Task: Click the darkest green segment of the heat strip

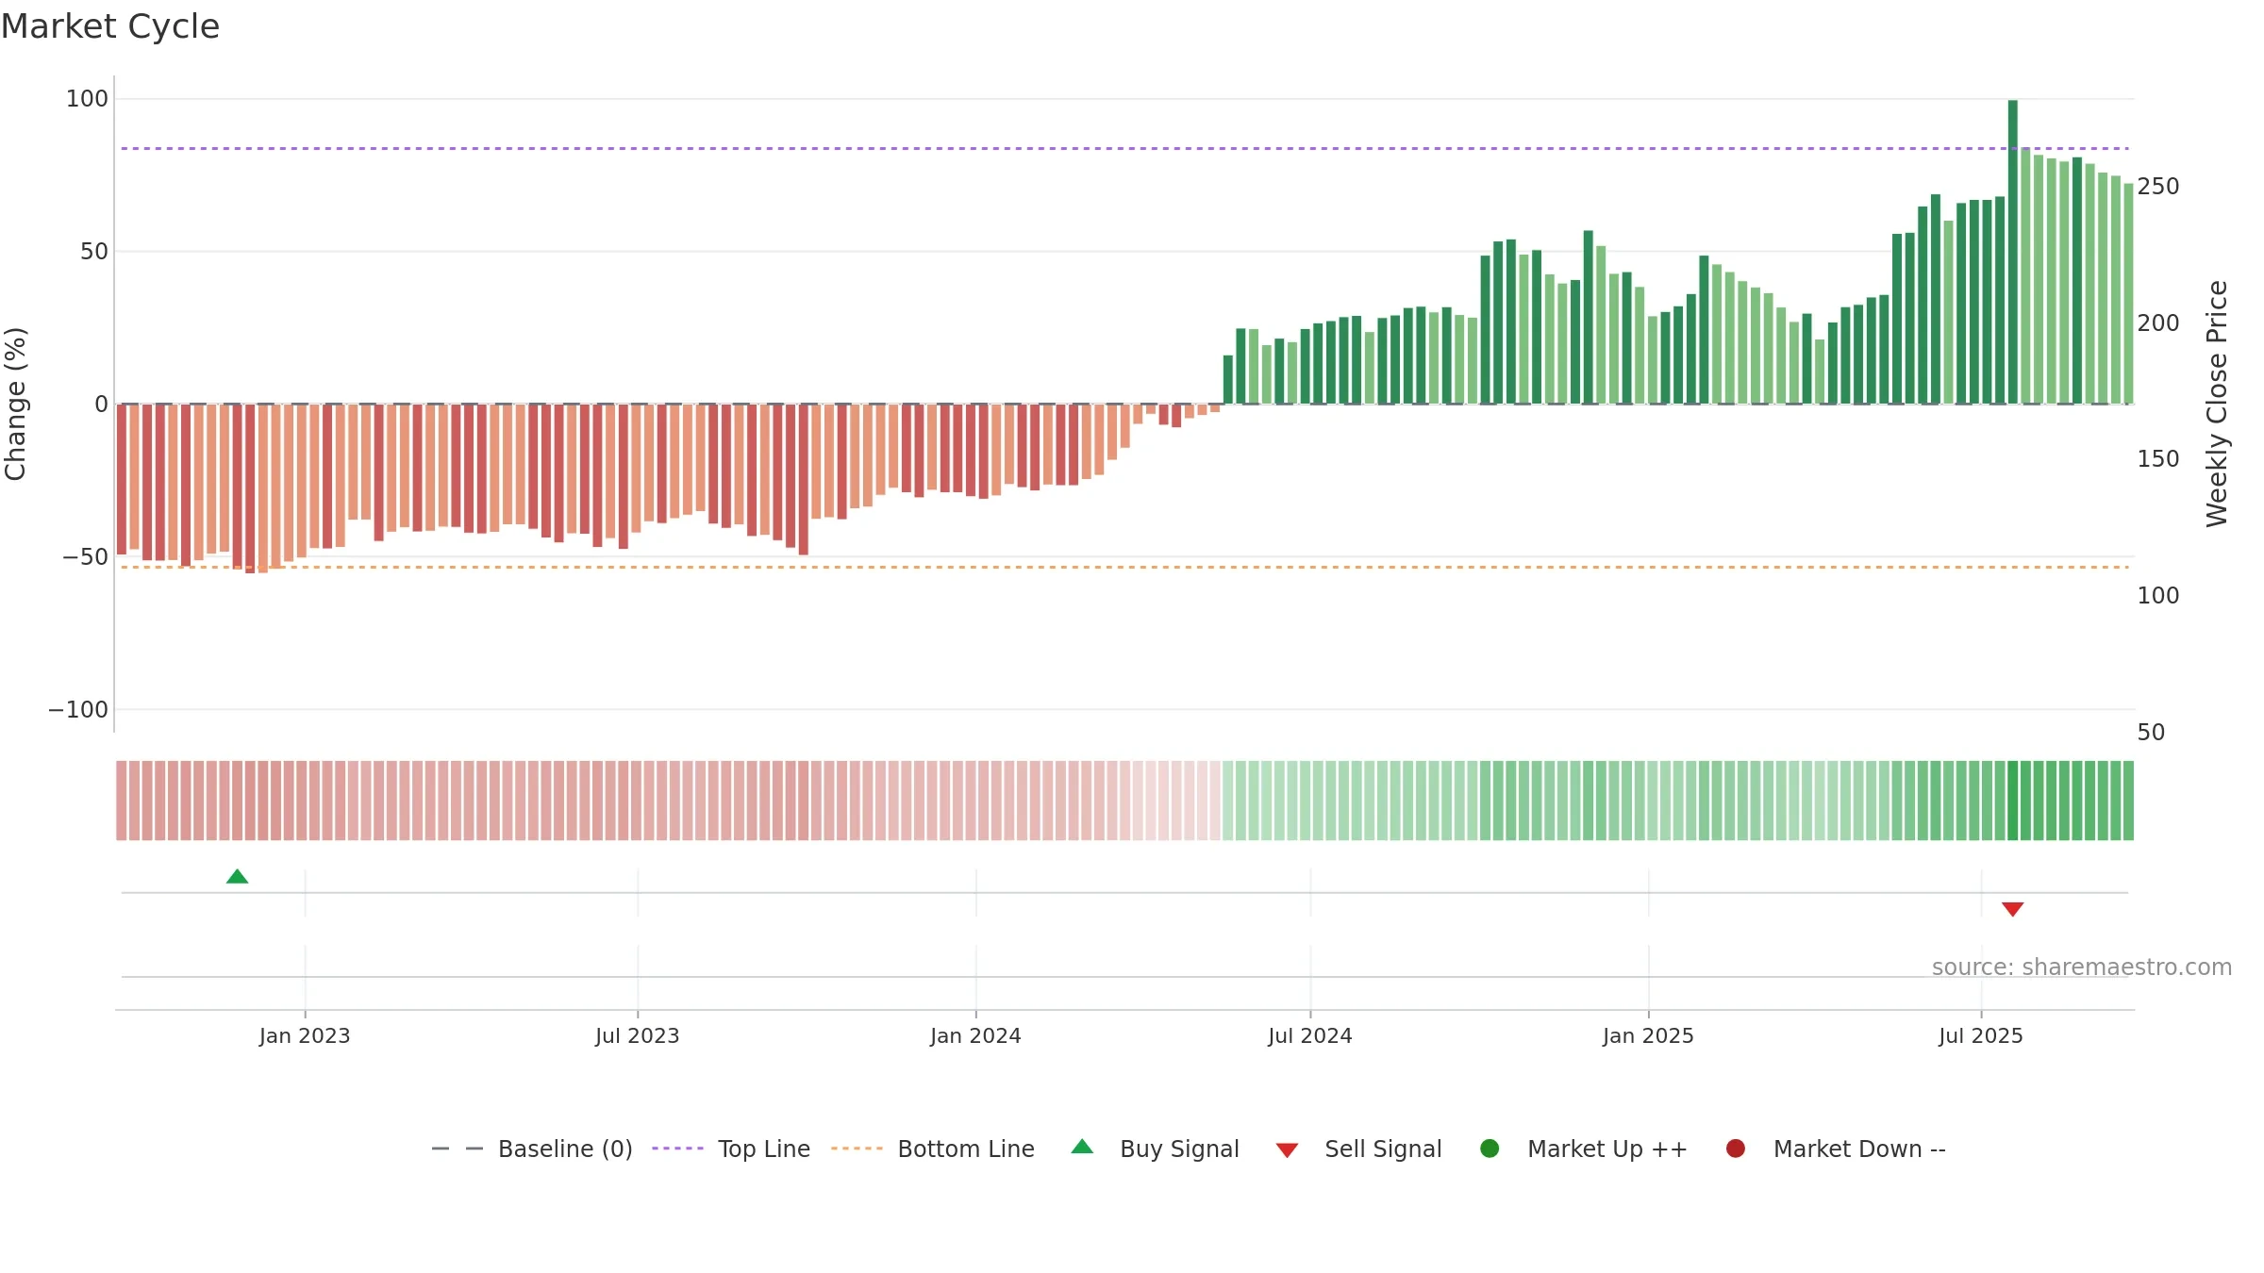Action: pos(2012,801)
